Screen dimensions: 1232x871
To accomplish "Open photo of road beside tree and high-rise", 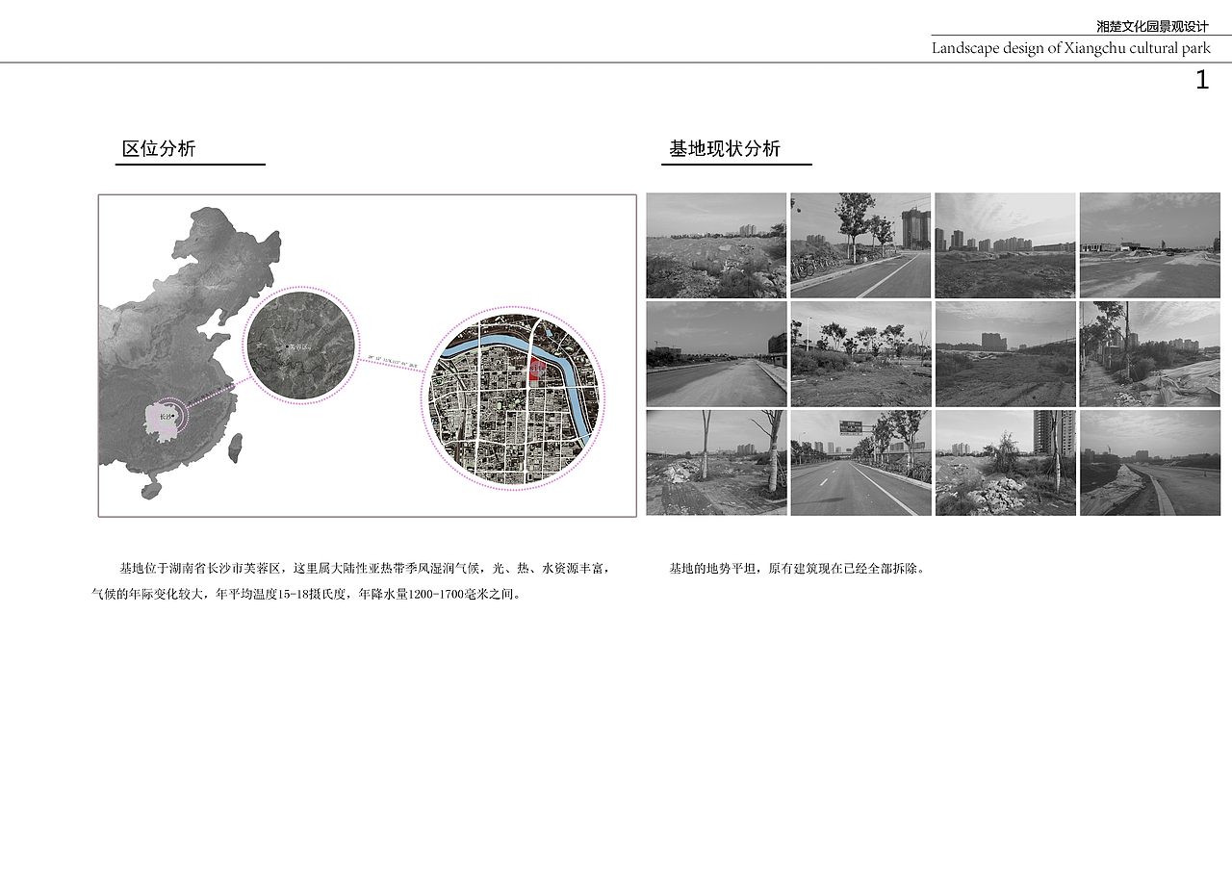I will [x=860, y=245].
